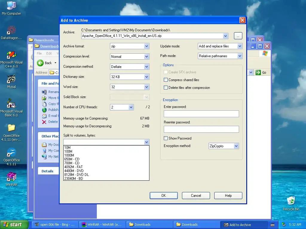The image size is (306, 229).
Task: Select 4480M - DVD volume option
Action: (x=106, y=171)
